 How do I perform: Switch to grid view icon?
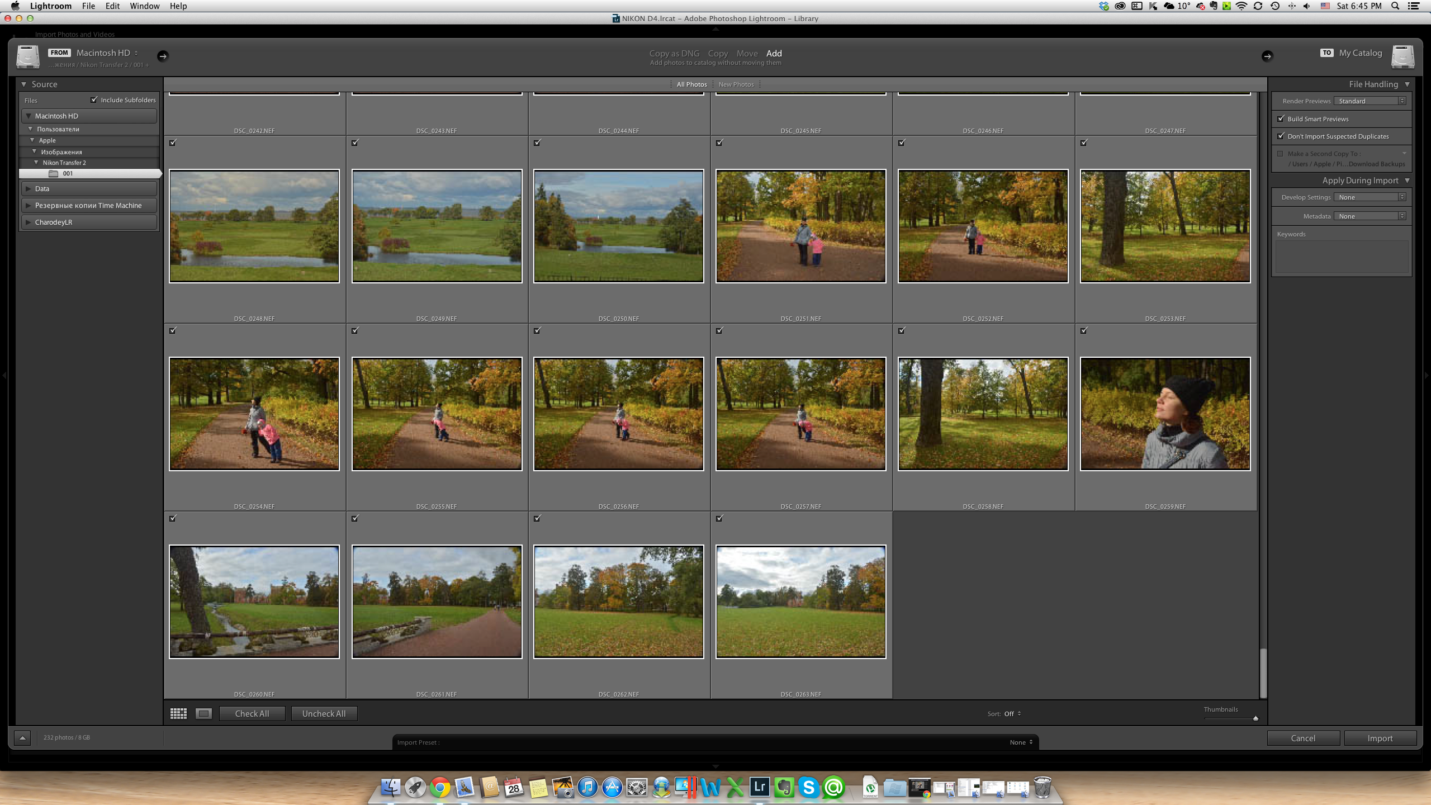pos(178,713)
